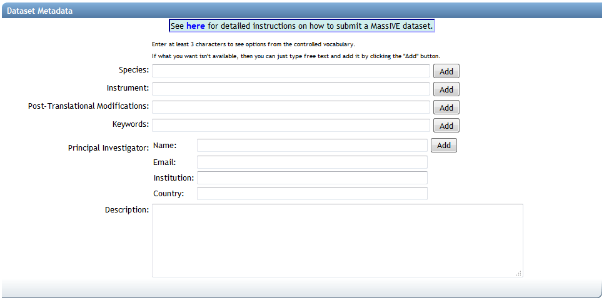The image size is (604, 300).
Task: Focus the Instrument input box
Action: 291,89
